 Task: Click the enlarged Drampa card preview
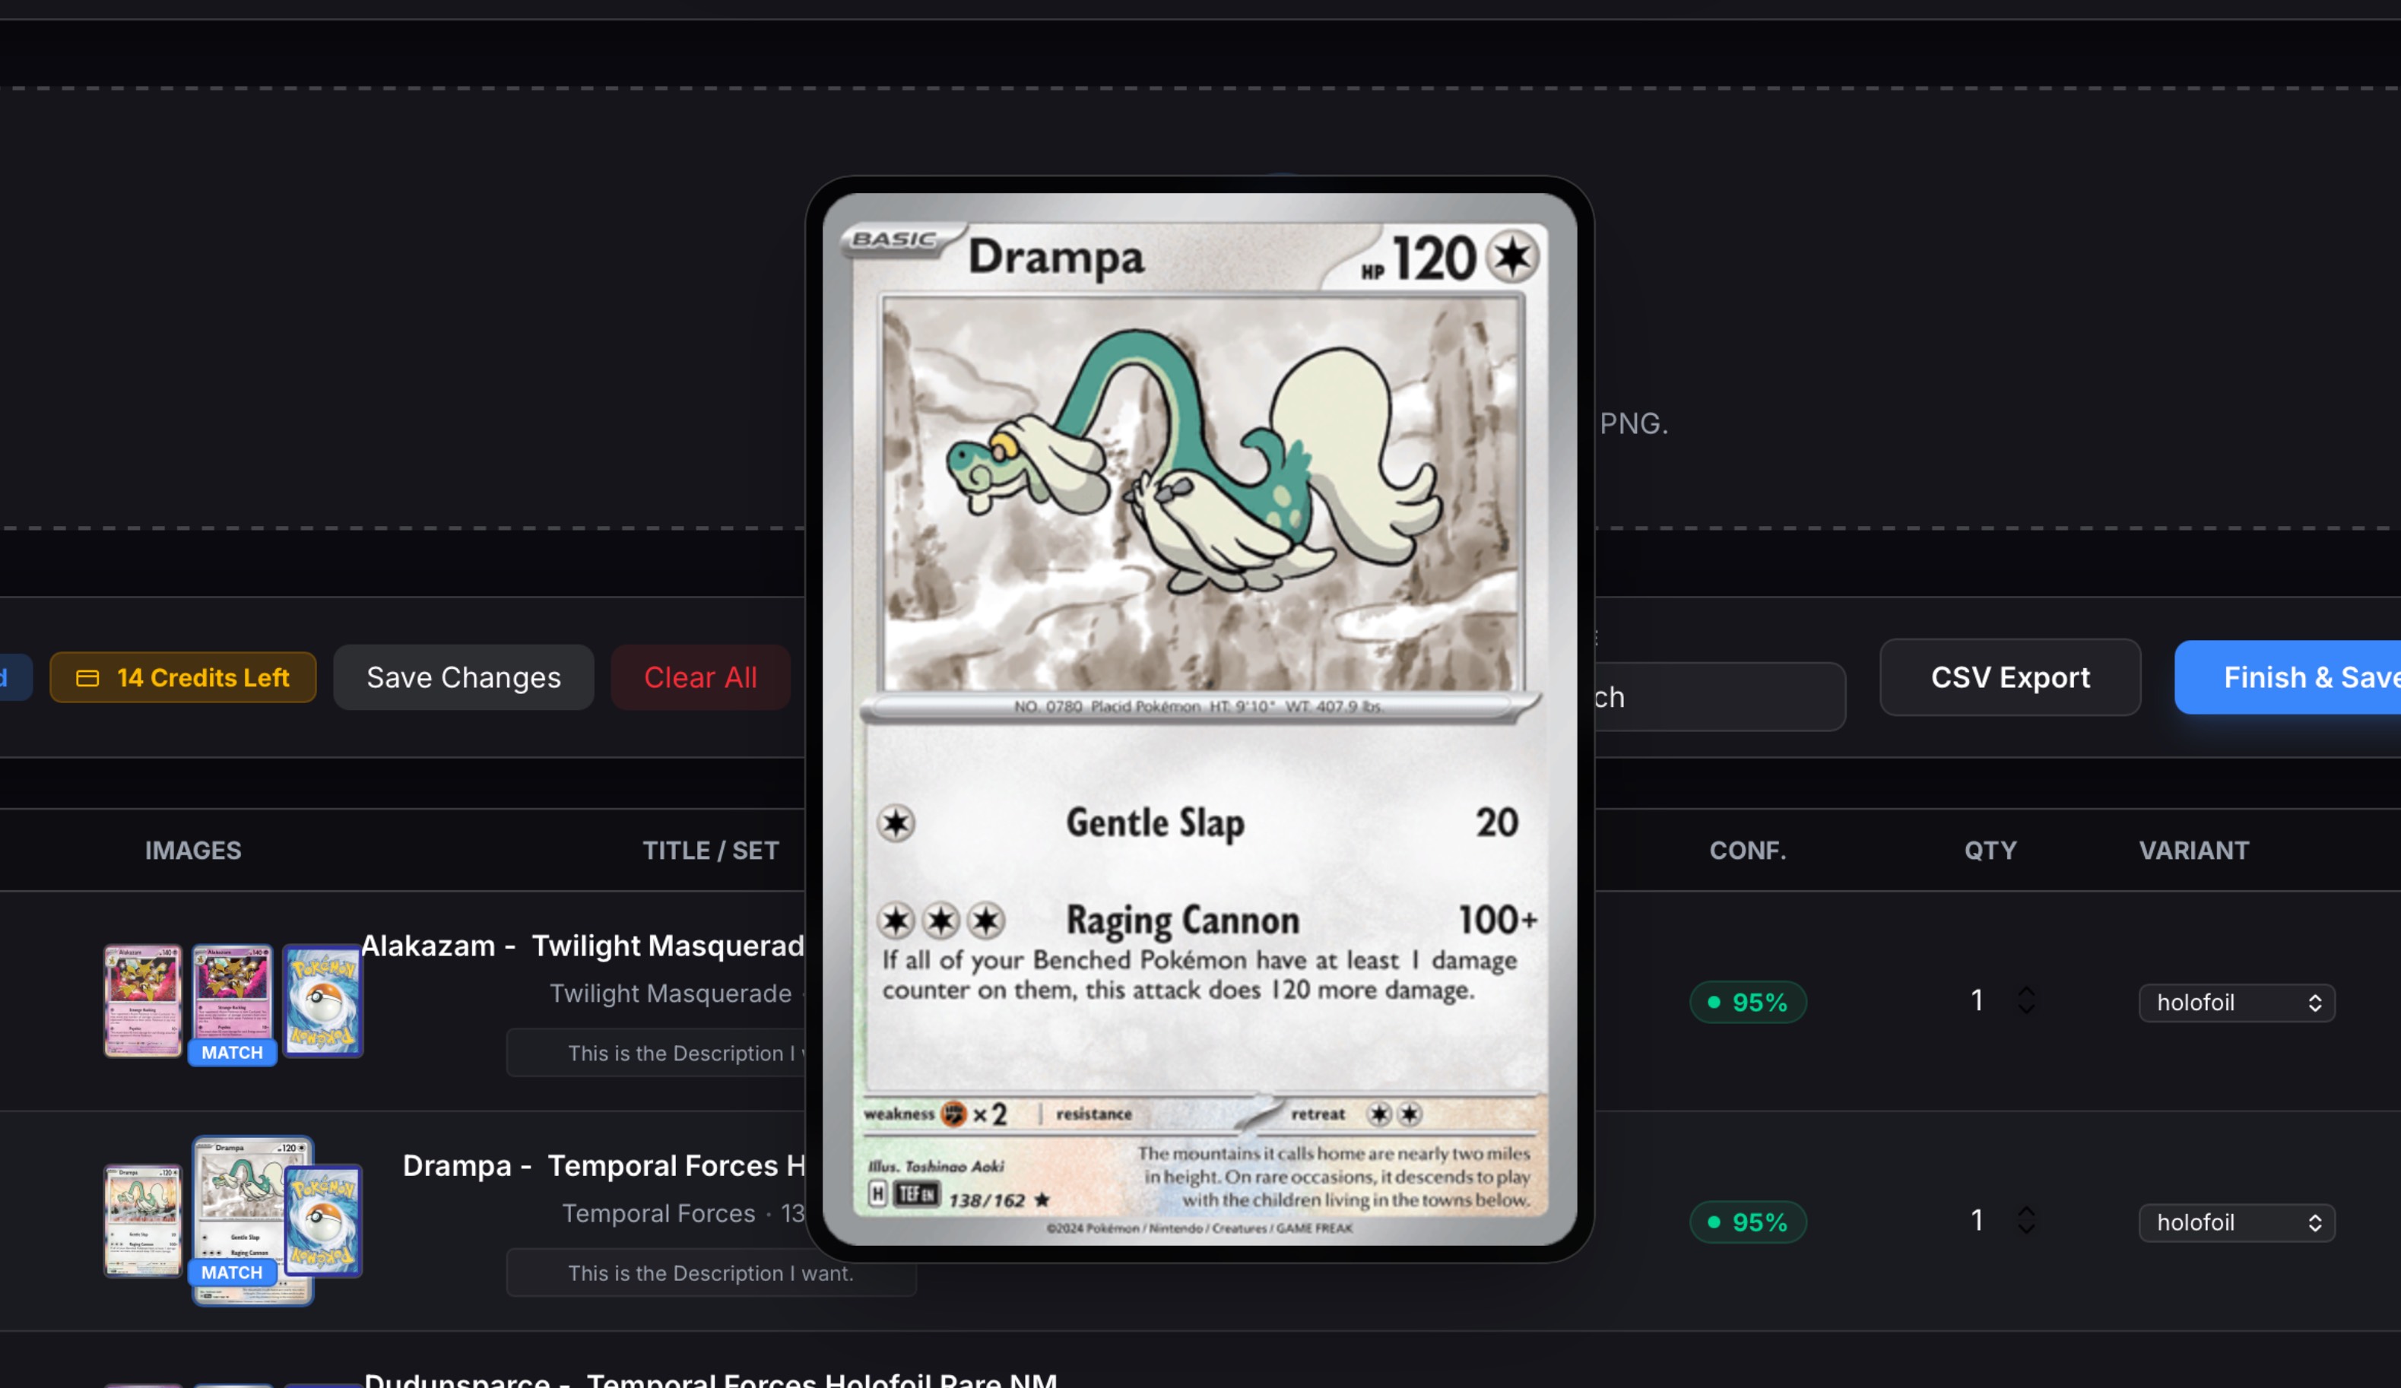[1200, 719]
